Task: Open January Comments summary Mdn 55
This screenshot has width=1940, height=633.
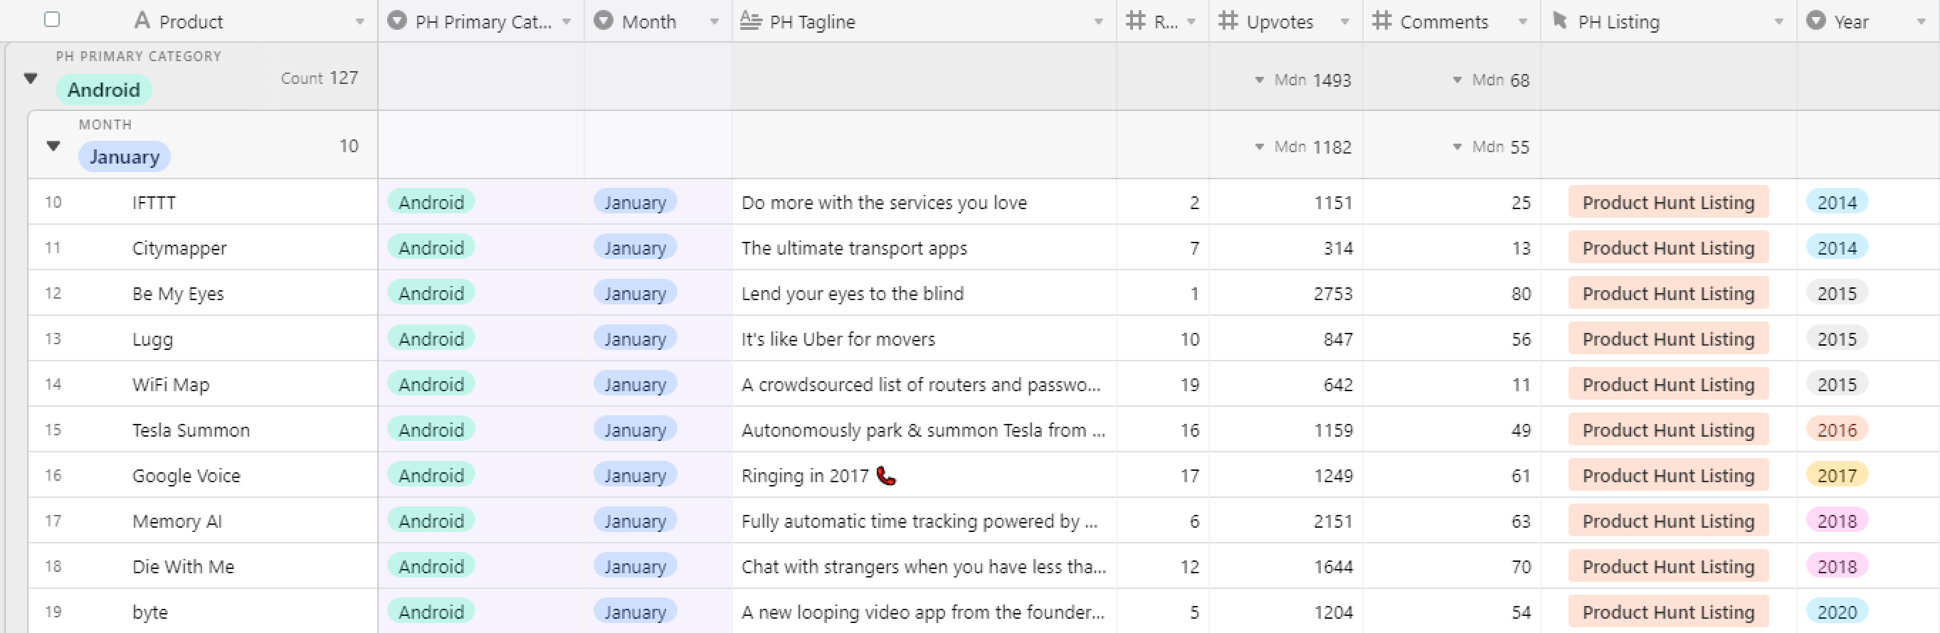Action: [x=1491, y=147]
